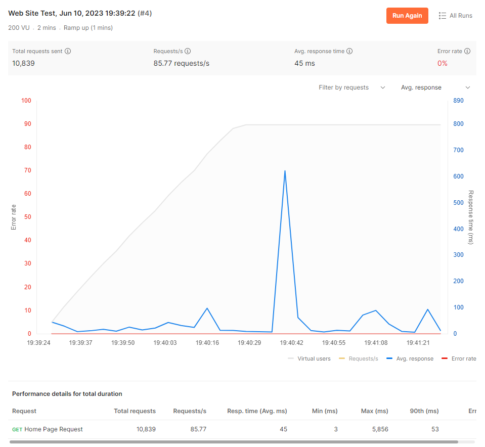Image resolution: width=485 pixels, height=447 pixels.
Task: Click the horizontal scrollbar under the table
Action: tap(234, 442)
